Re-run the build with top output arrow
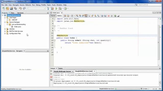Screen dimensions: 163x91 [x=51, y=71]
